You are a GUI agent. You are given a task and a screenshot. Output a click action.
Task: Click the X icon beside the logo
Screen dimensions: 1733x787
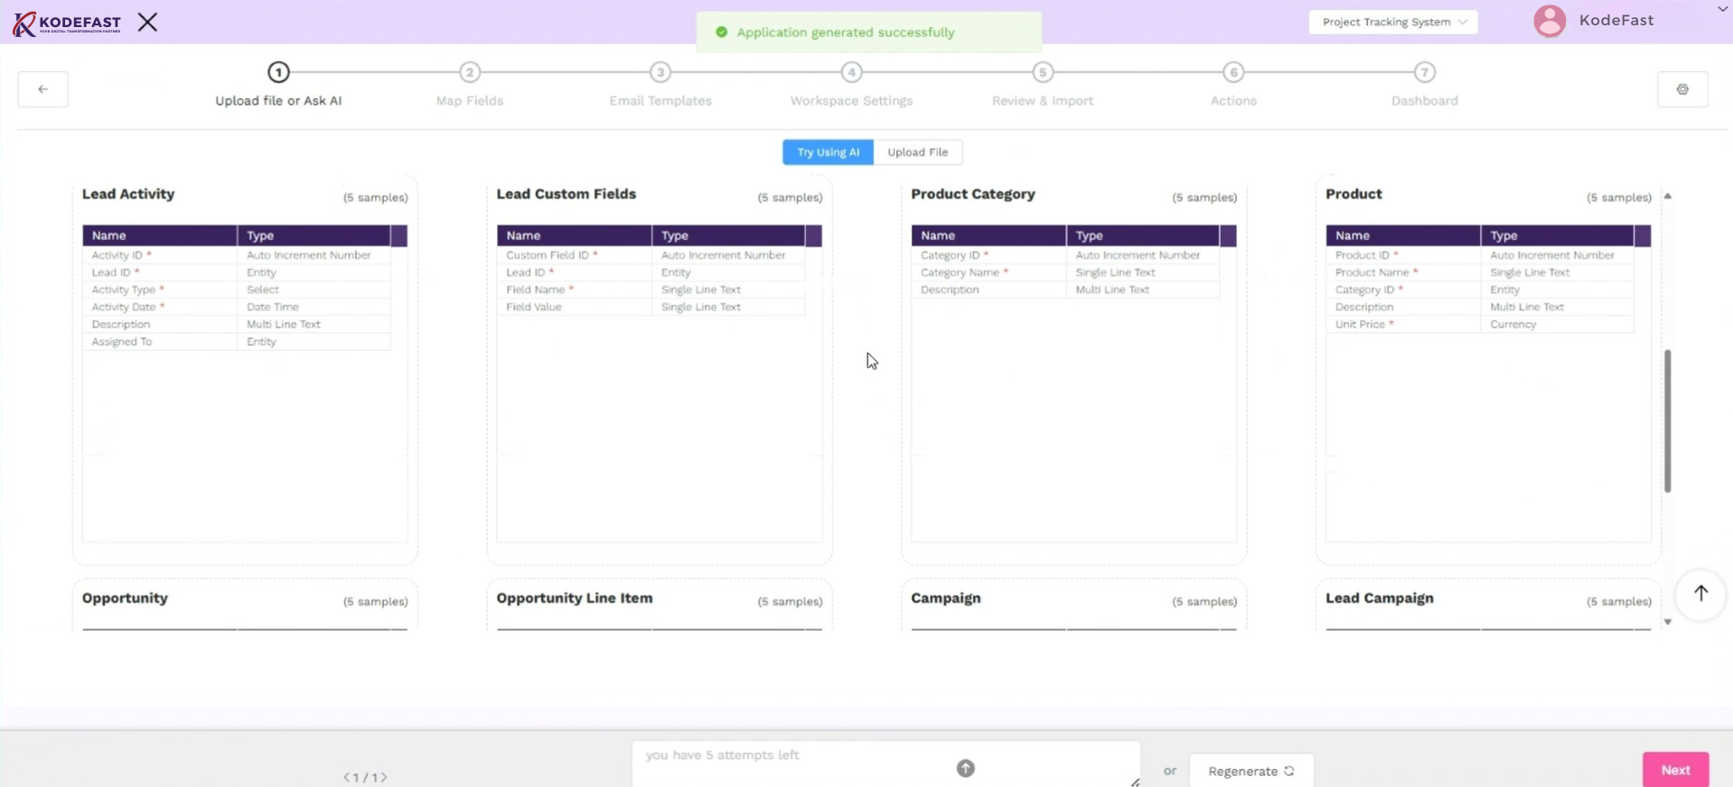(147, 23)
